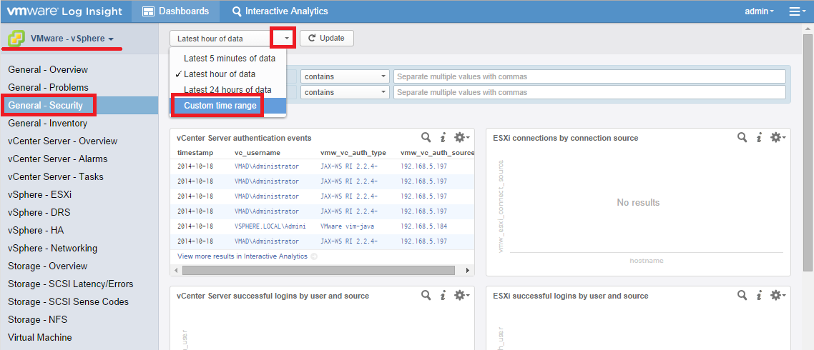Click the scrollbar left arrow in authentication table

(x=177, y=270)
